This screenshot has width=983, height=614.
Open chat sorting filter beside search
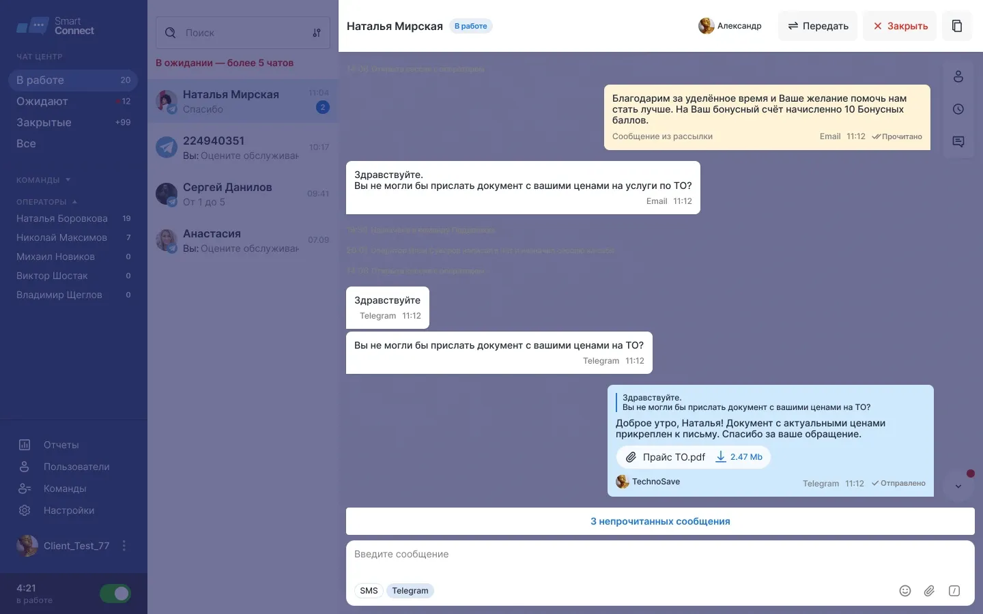(316, 32)
